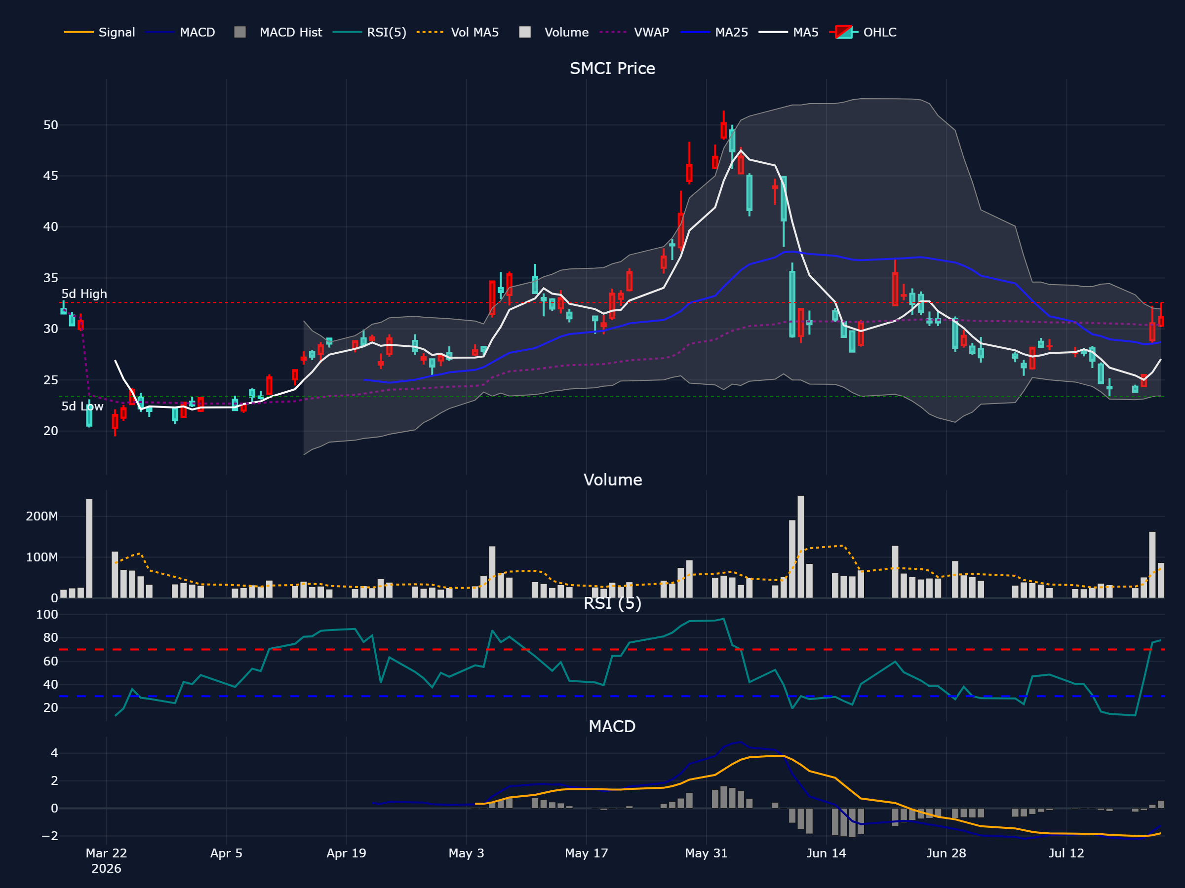Toggle the Volume legend entry
Viewport: 1185px width, 888px height.
553,32
